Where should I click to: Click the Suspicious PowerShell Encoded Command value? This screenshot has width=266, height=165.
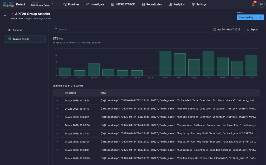(178, 150)
